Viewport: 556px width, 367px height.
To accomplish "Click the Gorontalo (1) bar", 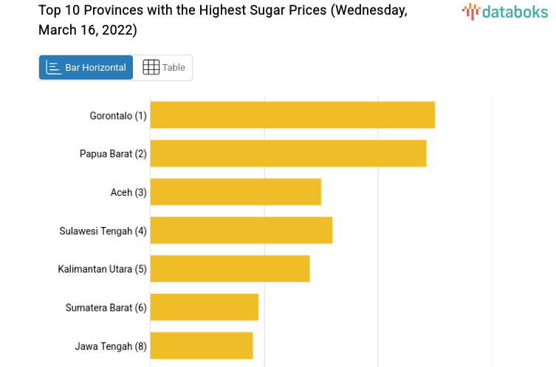I will coord(292,115).
